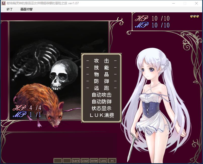203x164 pixels.
Task: Open 状态显示 status display
Action: [101, 109]
